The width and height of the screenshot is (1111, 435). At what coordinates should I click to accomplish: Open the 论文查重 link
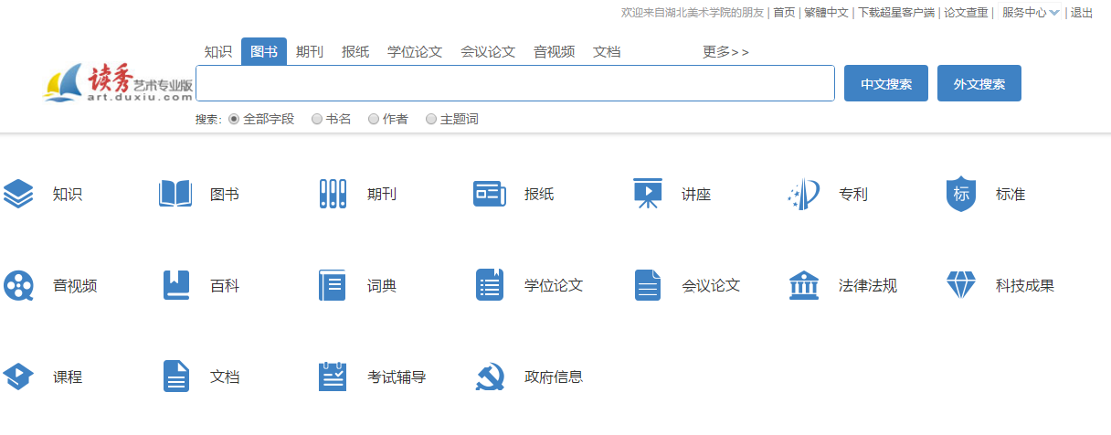coord(967,13)
